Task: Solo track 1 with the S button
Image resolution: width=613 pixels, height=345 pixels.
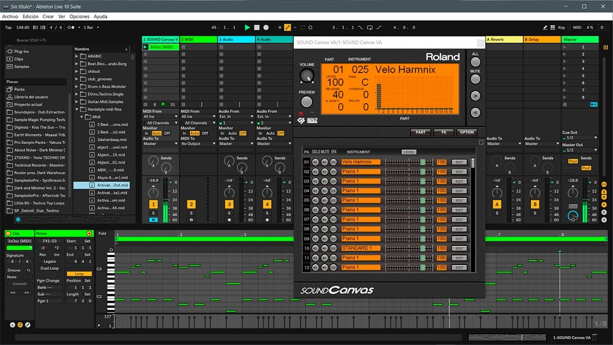Action: pos(153,213)
